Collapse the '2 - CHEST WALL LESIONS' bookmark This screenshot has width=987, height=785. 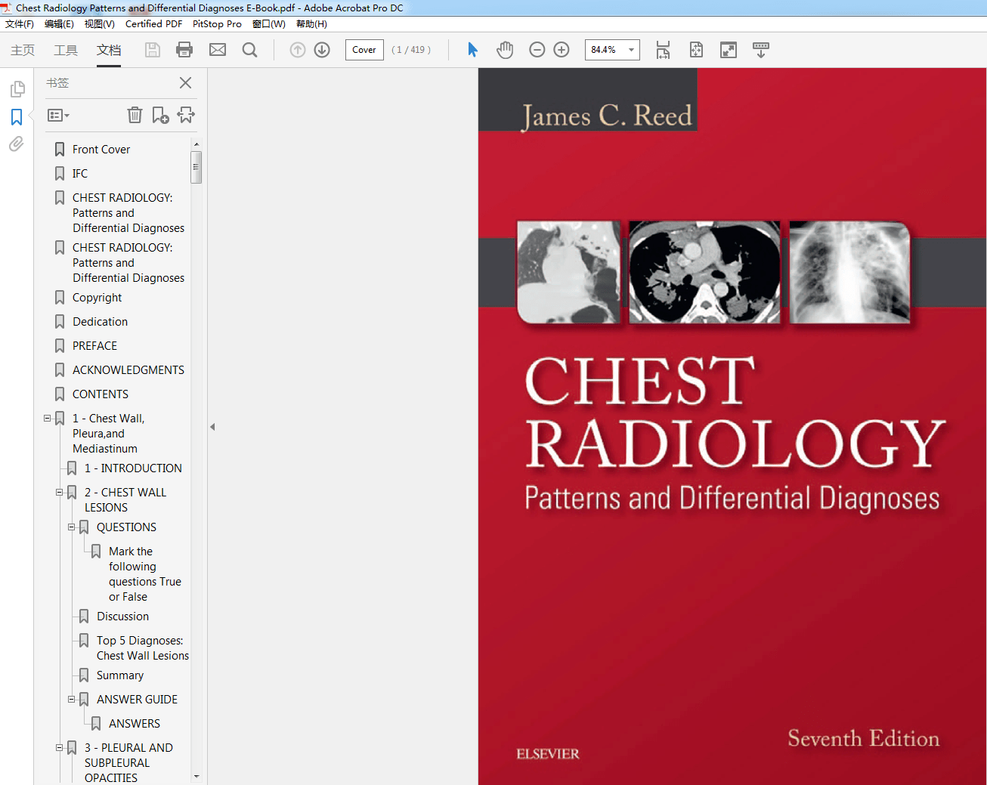tap(59, 492)
